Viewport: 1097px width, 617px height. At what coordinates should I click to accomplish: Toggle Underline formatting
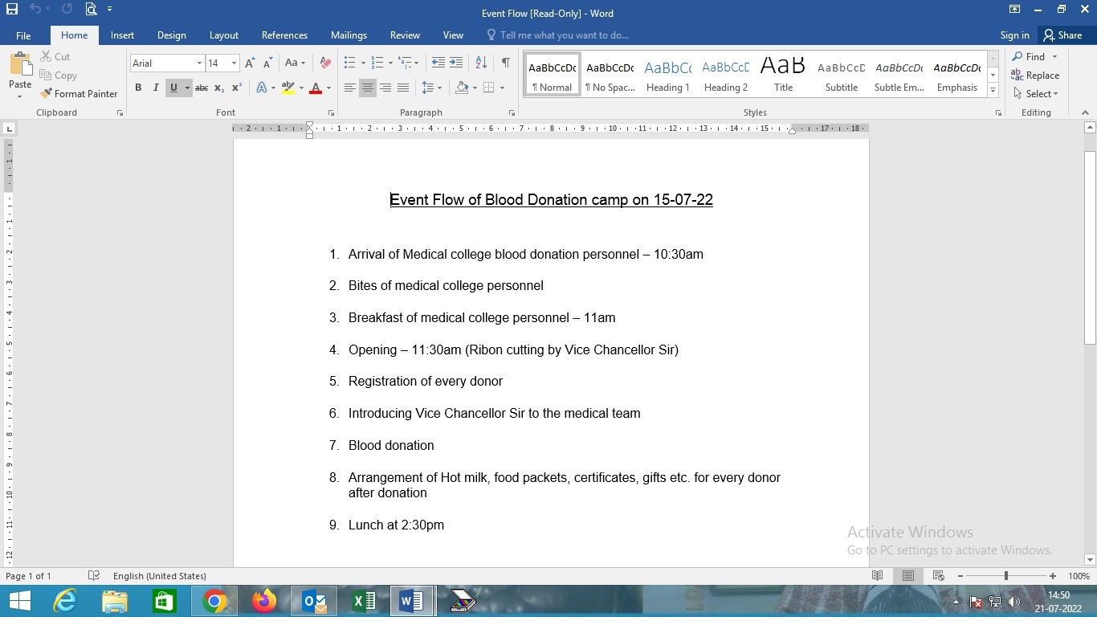[x=173, y=88]
